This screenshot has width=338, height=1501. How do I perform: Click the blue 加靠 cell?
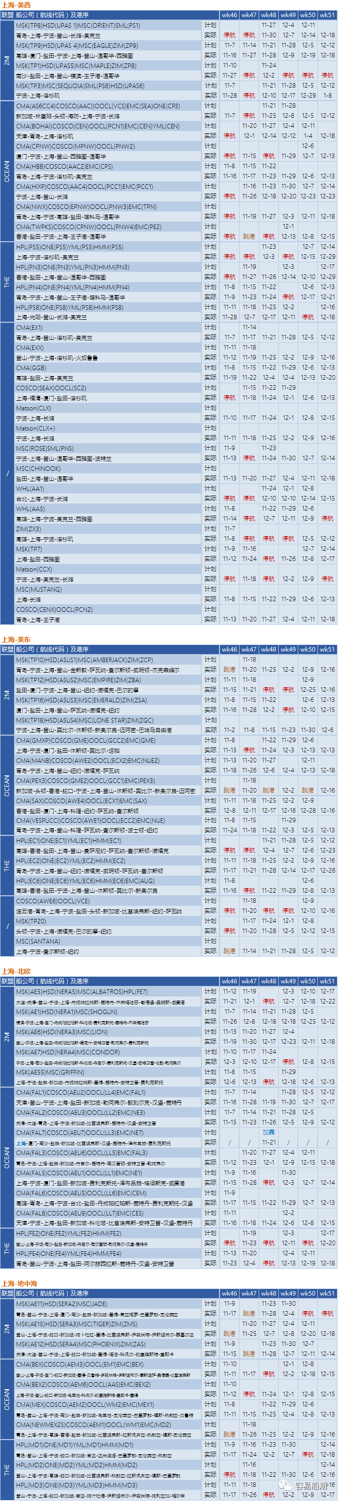click(x=268, y=1132)
